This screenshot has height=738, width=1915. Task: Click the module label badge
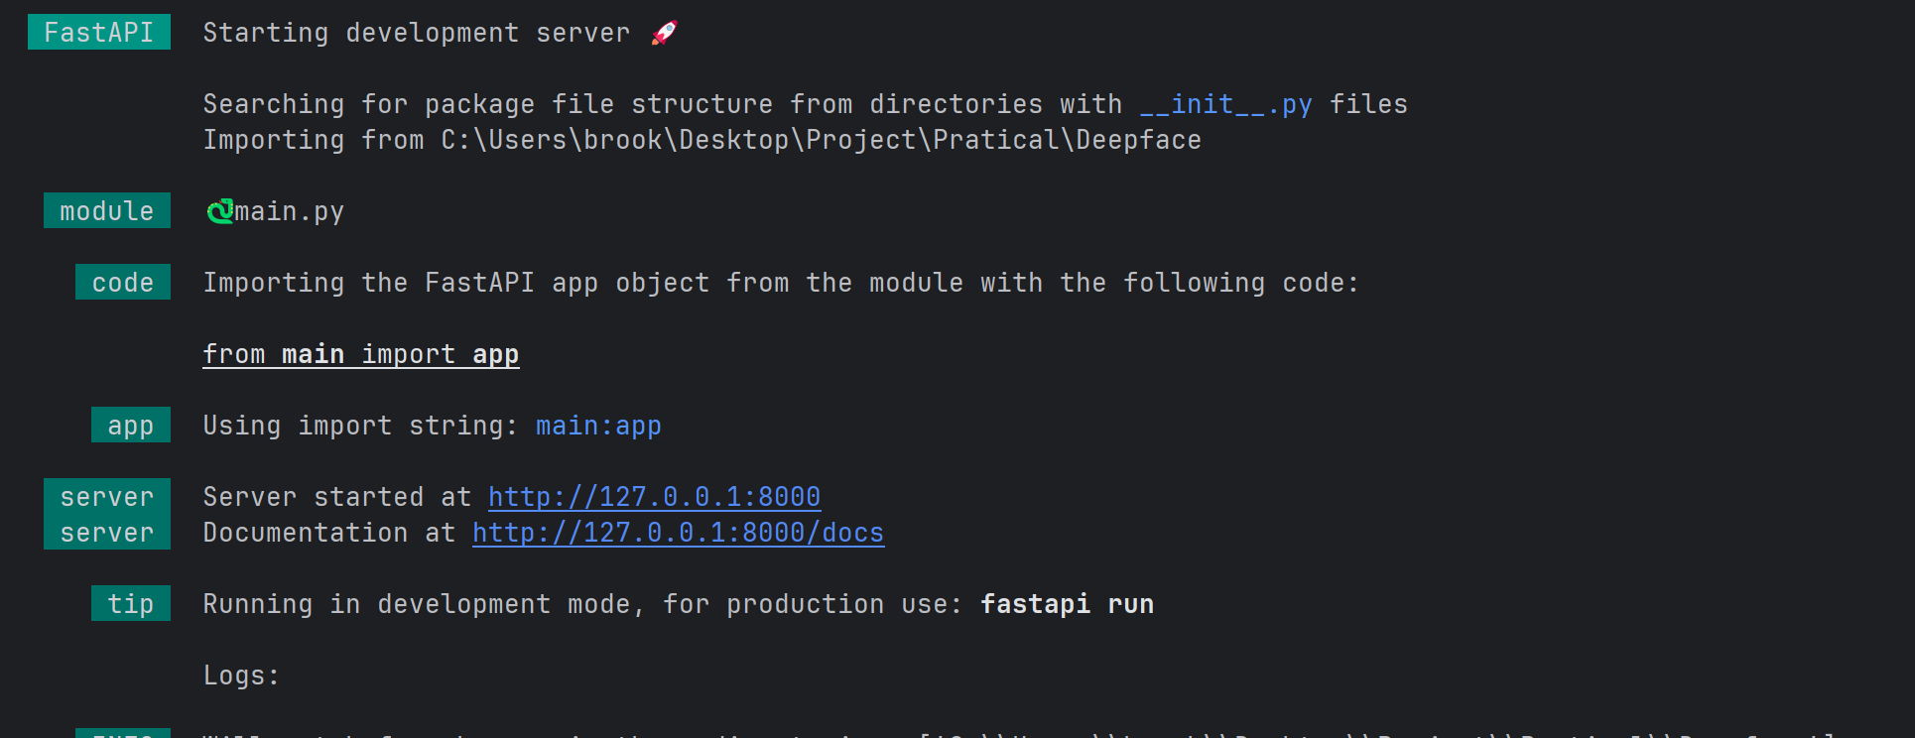click(107, 211)
